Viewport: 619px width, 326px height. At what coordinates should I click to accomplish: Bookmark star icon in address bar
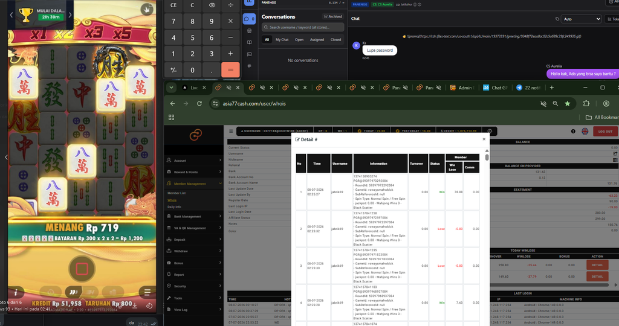(567, 103)
